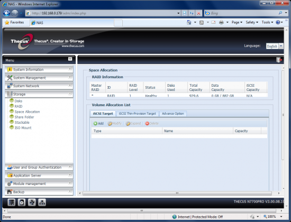Image resolution: width=291 pixels, height=222 pixels.
Task: Click the RSS Feeds icon
Action: [202, 22]
